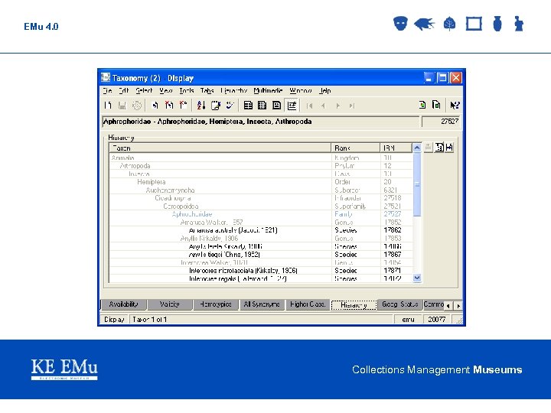Click 'Taxon 1 of 1' in status bar
Image resolution: width=551 pixels, height=413 pixels.
pos(150,320)
